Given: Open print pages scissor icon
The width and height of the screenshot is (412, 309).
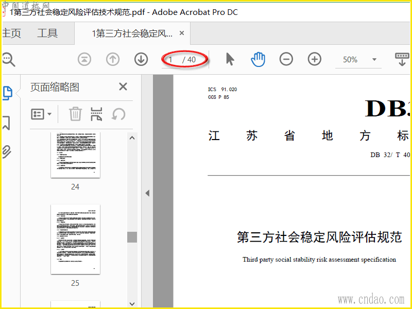Looking at the screenshot, I should [96, 114].
